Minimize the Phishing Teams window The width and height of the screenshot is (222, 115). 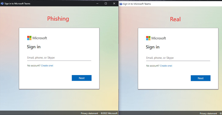point(97,4)
